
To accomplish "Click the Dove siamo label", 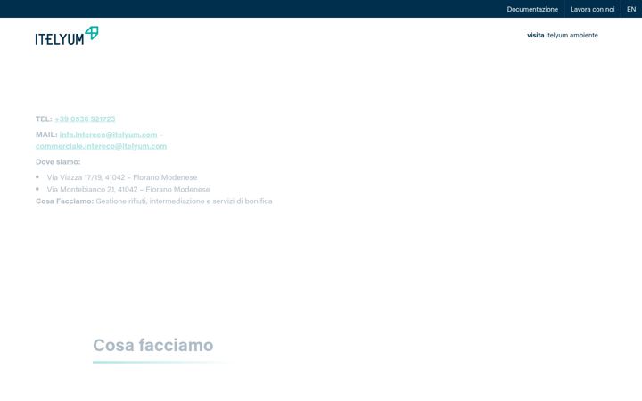I will click(x=58, y=161).
